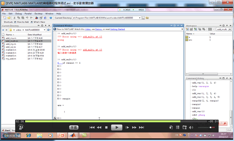The image size is (234, 141).
Task: Click the MATLAB Help question mark icon
Action: (x=51, y=18)
